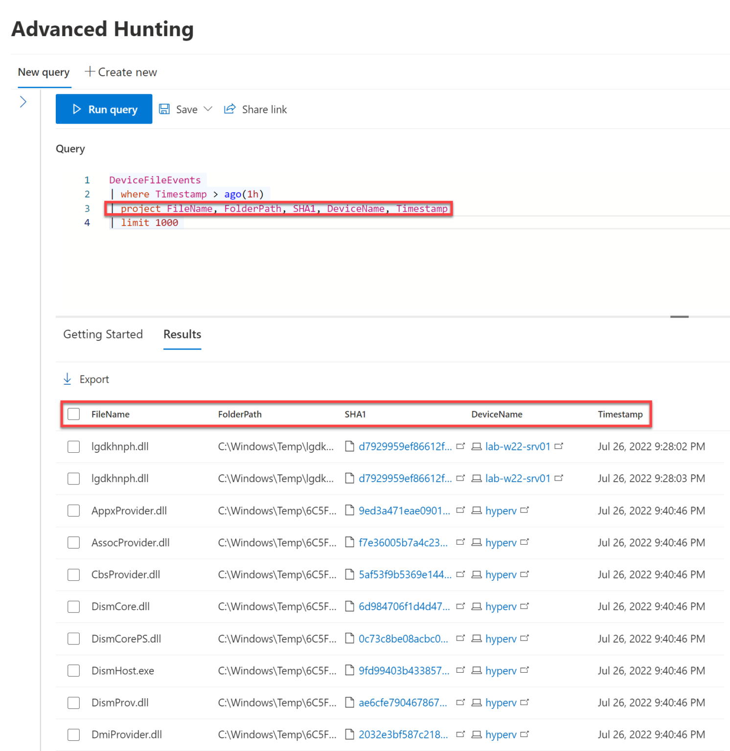Open the 5af53f9b5369e144 SHA1 hash link
The height and width of the screenshot is (751, 730).
tap(405, 574)
